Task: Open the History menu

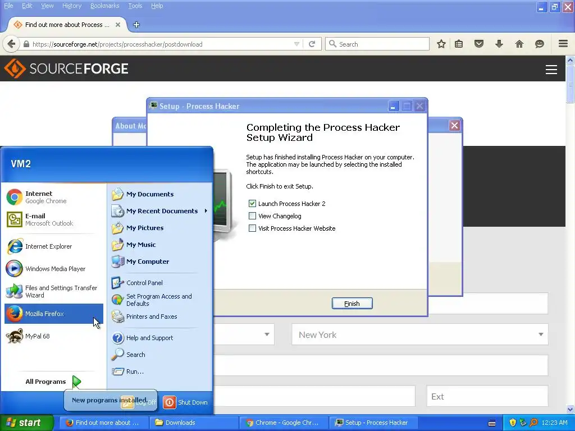Action: (x=72, y=6)
